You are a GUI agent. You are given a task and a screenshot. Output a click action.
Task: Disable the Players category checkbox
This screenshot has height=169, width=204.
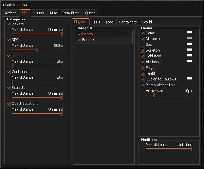[x=9, y=24]
